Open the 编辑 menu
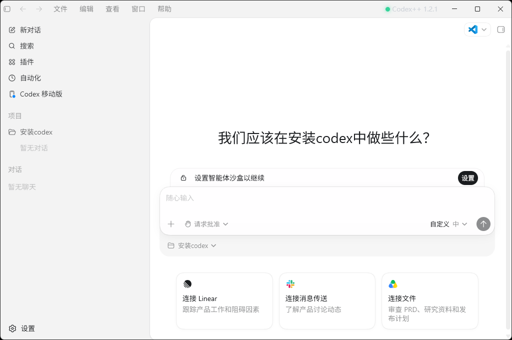Screen dimensions: 512x340 point(86,9)
